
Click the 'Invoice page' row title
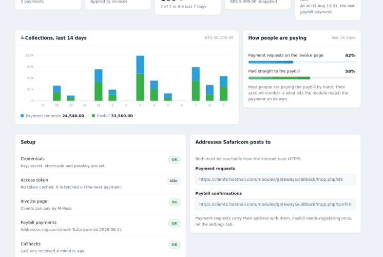34,201
